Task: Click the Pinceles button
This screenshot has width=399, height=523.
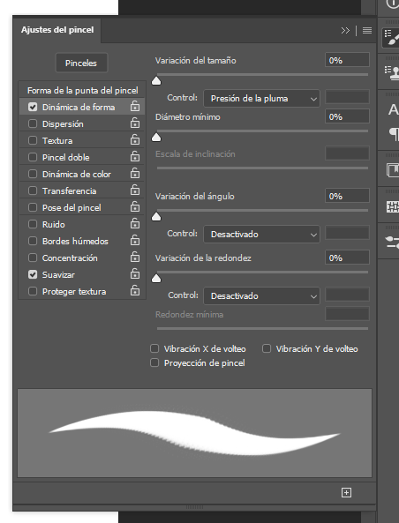Action: [x=81, y=63]
